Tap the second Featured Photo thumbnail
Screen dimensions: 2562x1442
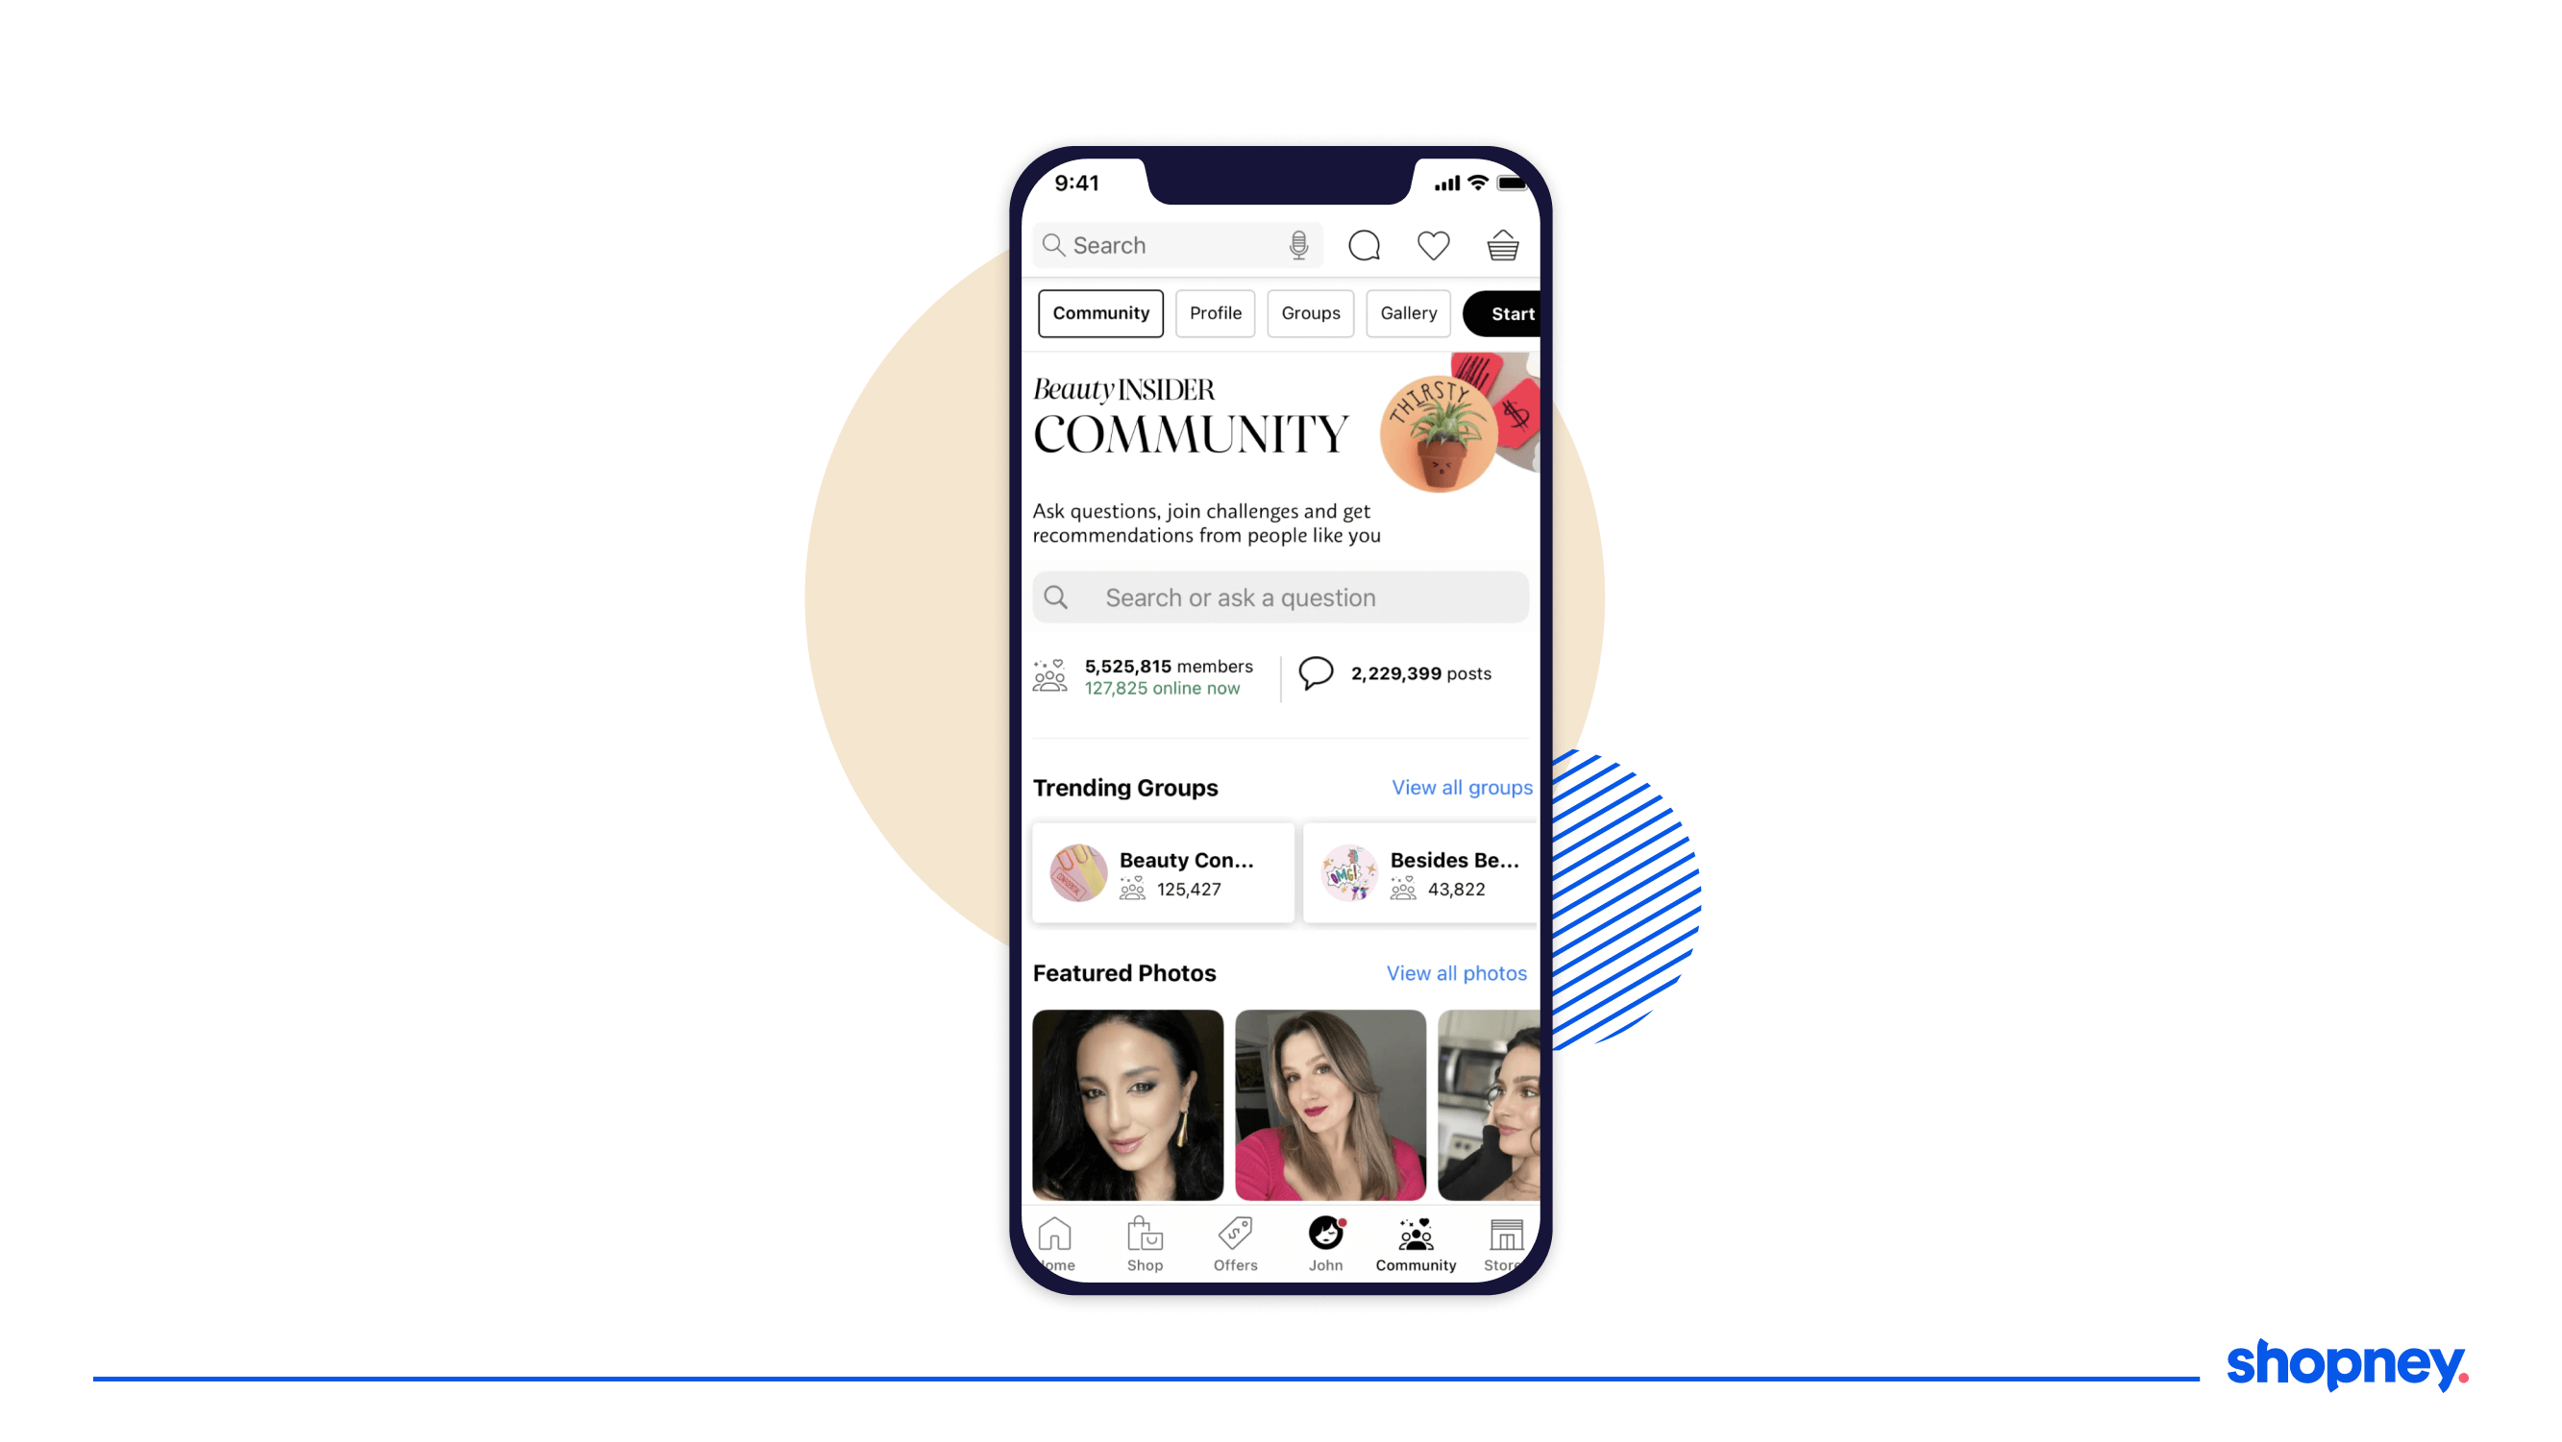[x=1328, y=1103]
